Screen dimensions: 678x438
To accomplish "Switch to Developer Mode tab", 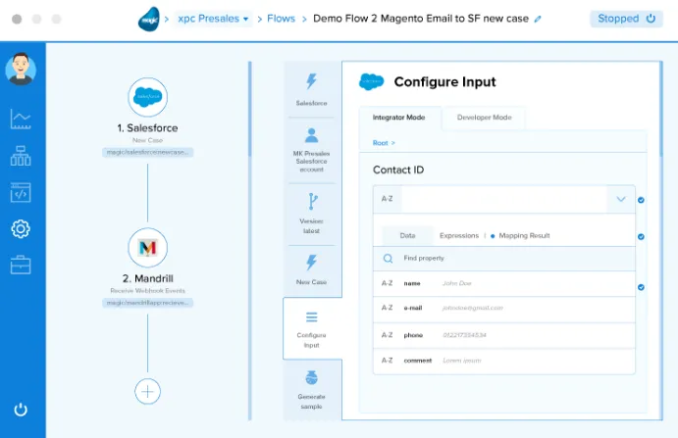I will click(x=484, y=118).
